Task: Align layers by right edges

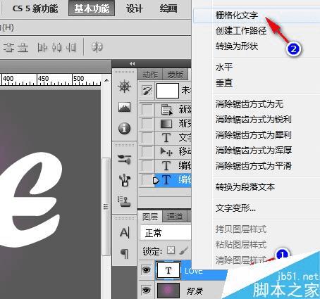Action: [x=70, y=48]
